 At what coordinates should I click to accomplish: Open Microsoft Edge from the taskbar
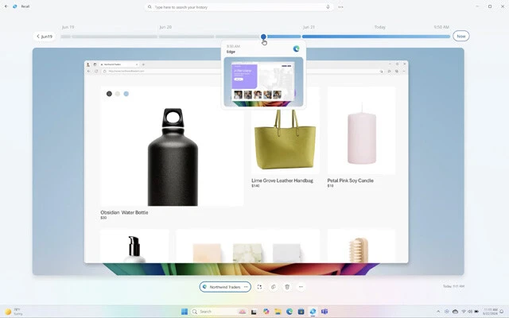point(289,311)
